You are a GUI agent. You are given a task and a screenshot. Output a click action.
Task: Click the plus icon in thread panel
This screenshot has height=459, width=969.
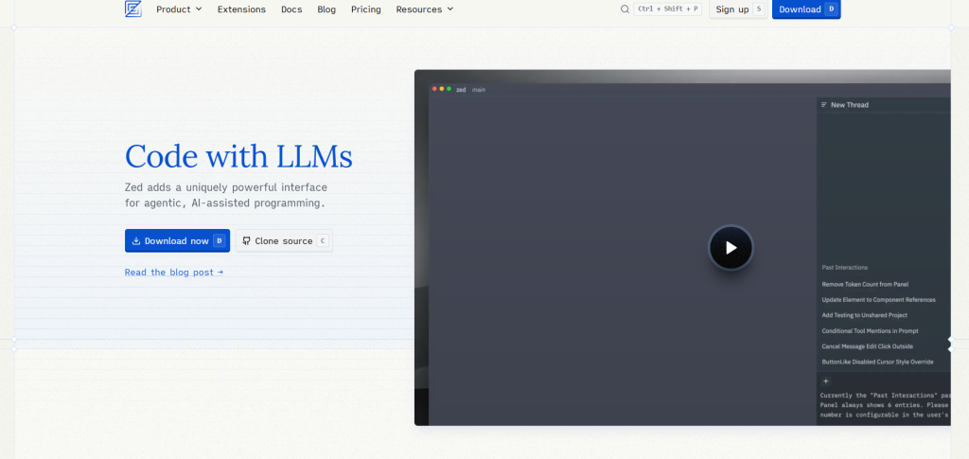pos(825,380)
